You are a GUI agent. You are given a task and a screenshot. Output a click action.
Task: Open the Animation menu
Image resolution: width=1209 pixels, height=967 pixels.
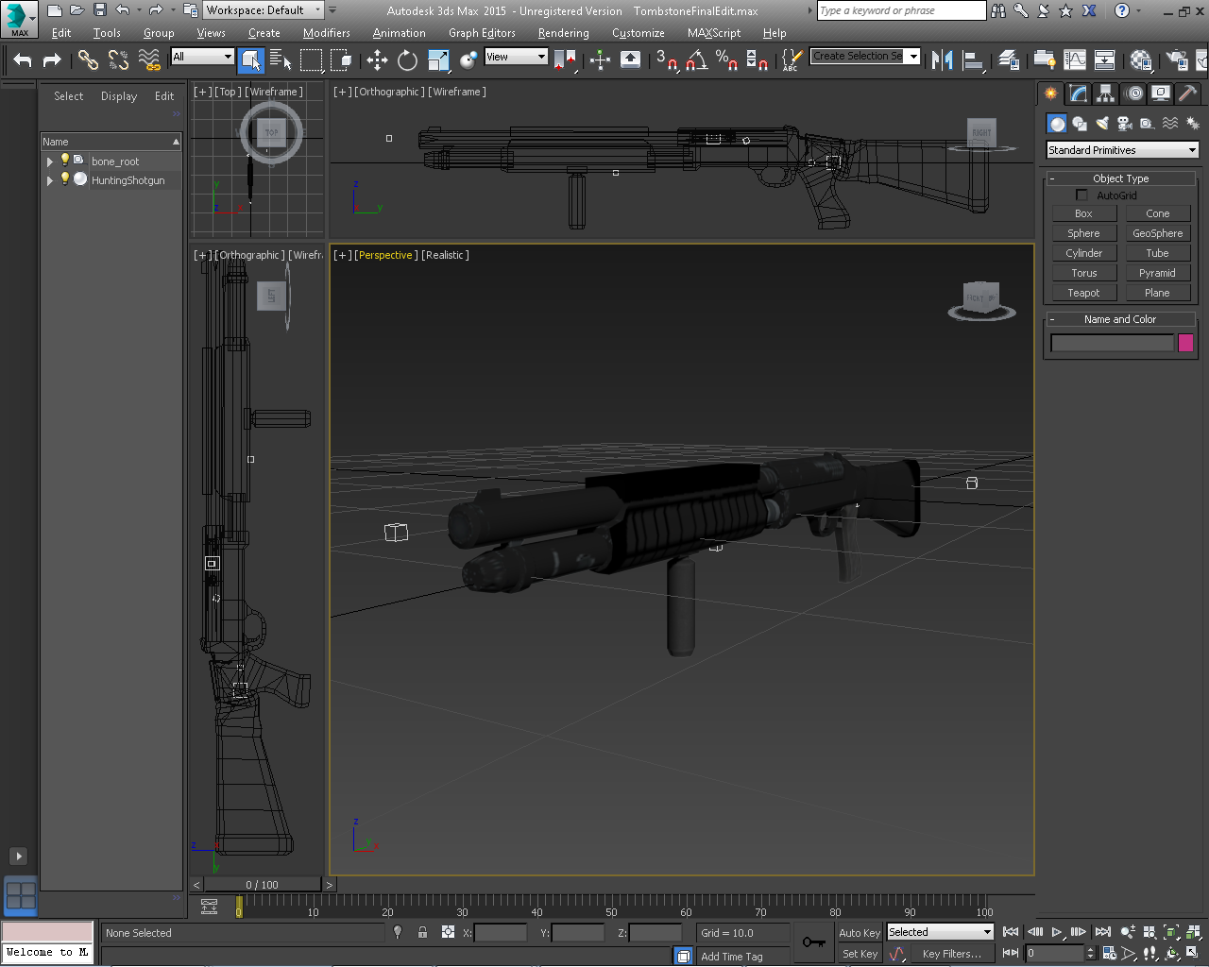click(399, 33)
